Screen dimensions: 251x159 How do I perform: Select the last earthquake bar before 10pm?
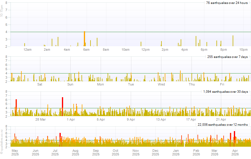click(x=233, y=41)
